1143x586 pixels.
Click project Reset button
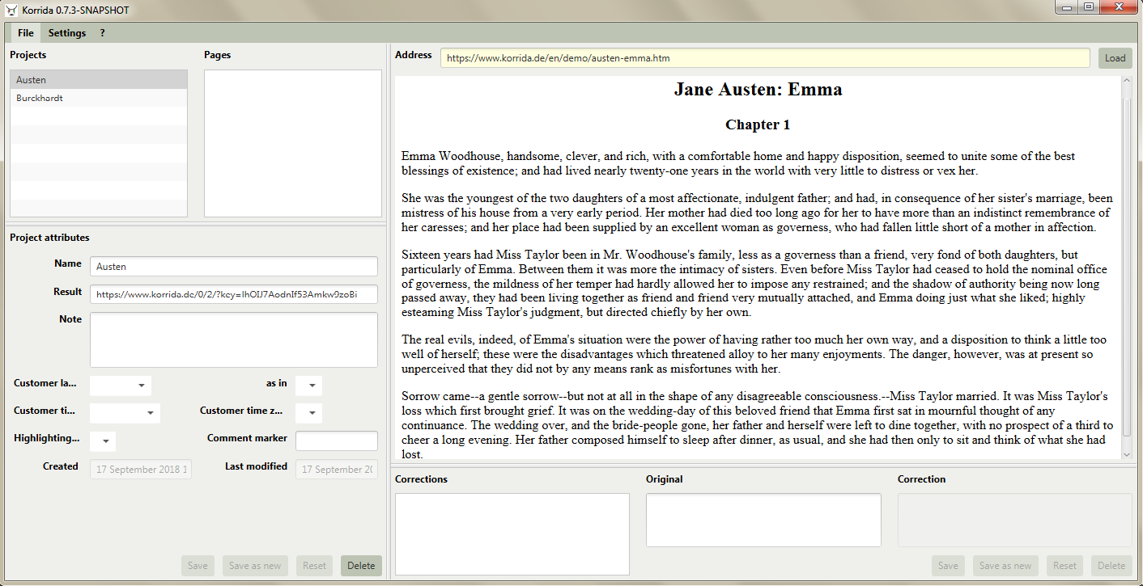(x=314, y=566)
